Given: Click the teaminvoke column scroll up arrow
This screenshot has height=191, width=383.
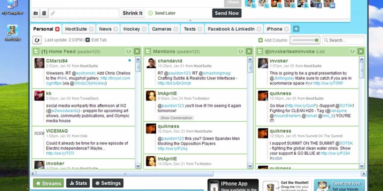Looking at the screenshot, I should point(362,59).
